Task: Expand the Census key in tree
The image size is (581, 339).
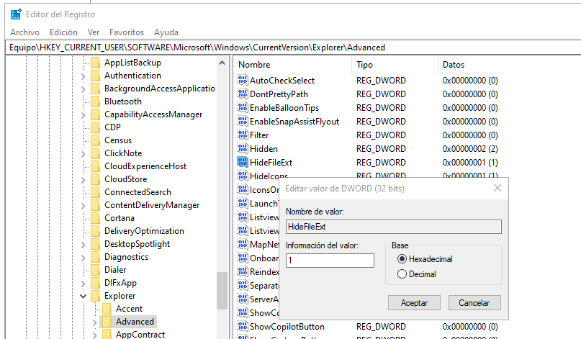Action: [x=84, y=140]
